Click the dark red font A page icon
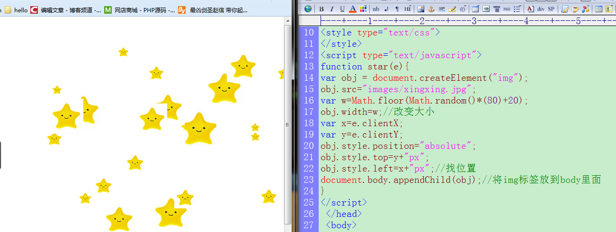Viewport: 616px width, 232px height. click(x=530, y=9)
